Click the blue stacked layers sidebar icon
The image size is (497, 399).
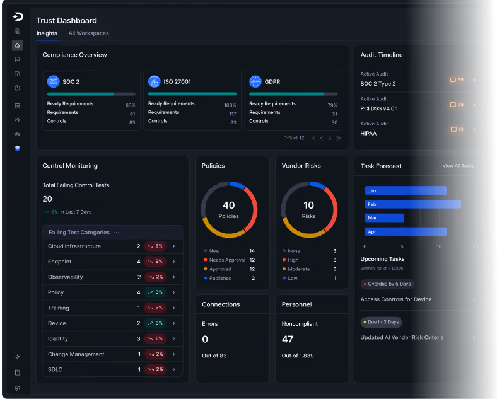[x=18, y=148]
